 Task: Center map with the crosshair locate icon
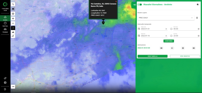pyautogui.click(x=13, y=14)
